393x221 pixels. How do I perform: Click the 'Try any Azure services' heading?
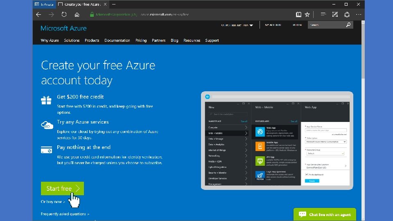83,122
